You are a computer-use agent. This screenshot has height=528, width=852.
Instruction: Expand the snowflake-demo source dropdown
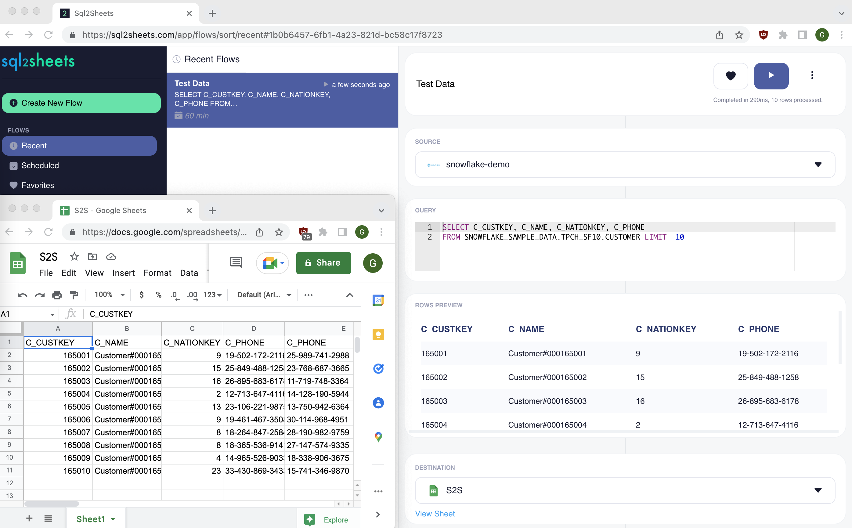(x=625, y=165)
